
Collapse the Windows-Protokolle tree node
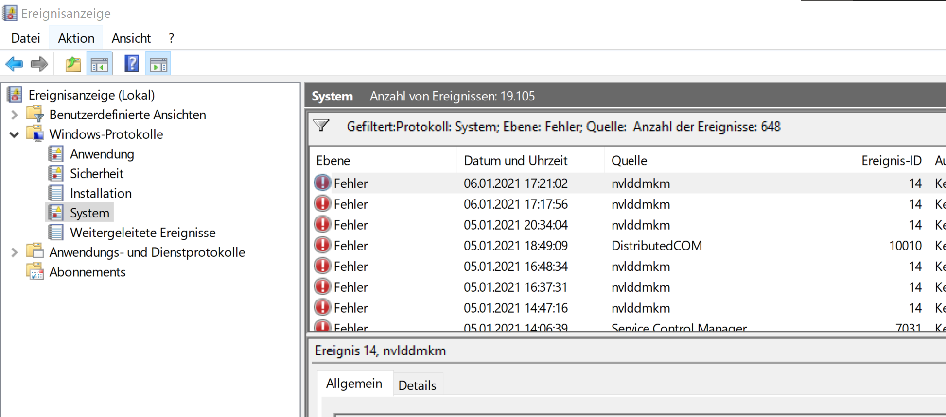tap(15, 134)
